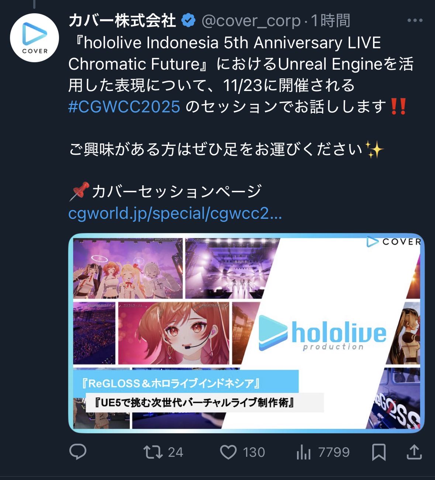Click the 24 repost count
Image resolution: width=435 pixels, height=480 pixels.
point(176,452)
